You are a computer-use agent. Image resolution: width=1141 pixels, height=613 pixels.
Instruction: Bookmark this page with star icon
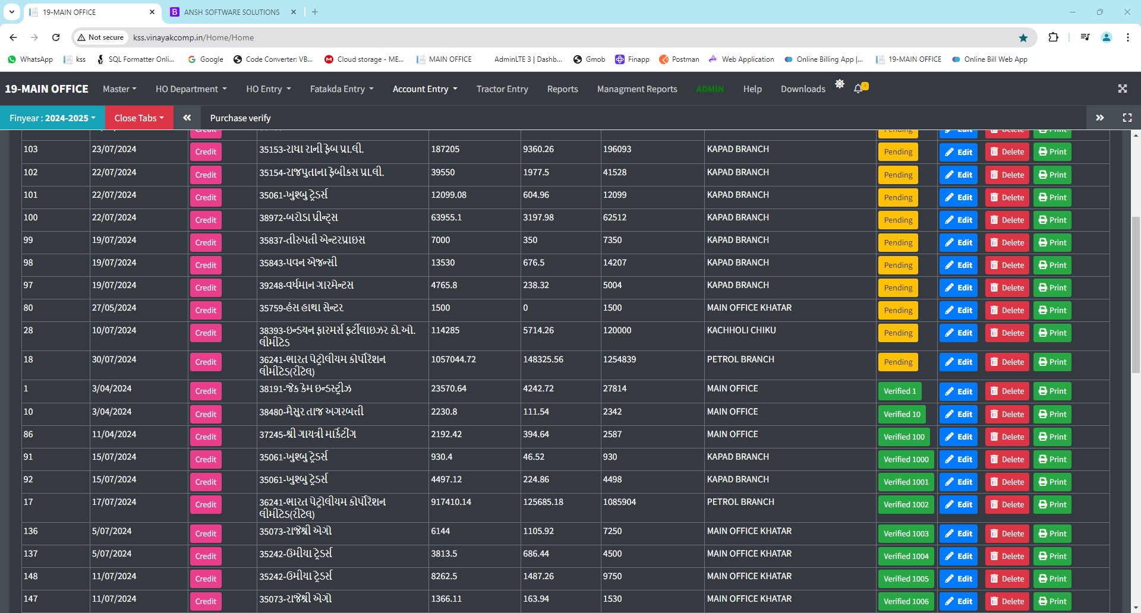pos(1023,37)
